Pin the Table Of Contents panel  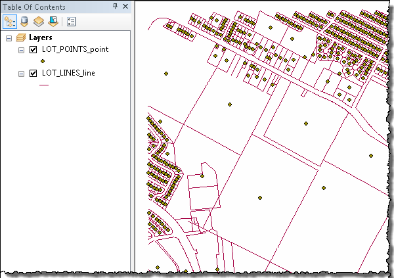(x=115, y=7)
